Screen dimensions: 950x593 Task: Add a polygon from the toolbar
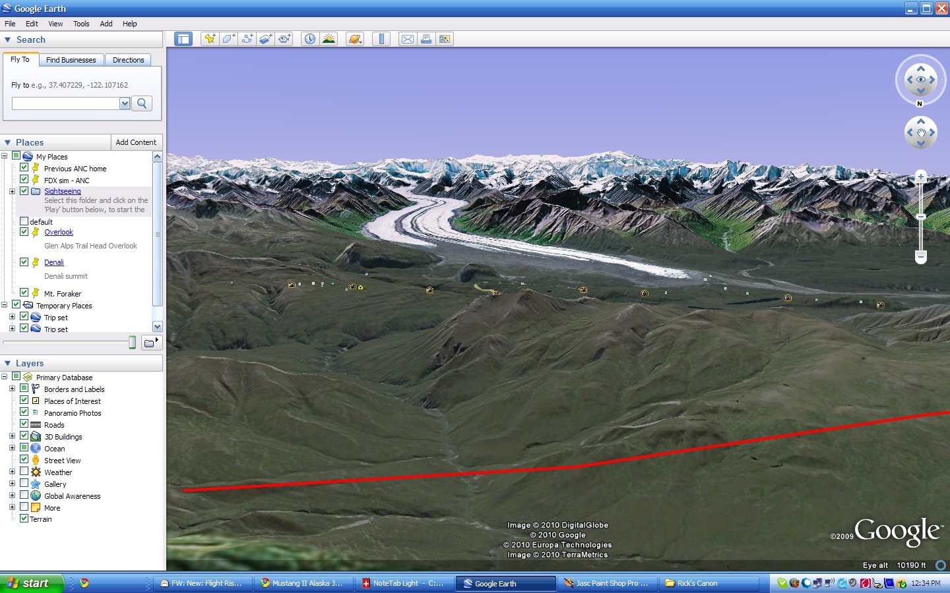tap(228, 39)
